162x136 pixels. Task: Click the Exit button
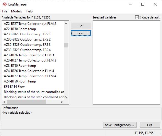150,125
